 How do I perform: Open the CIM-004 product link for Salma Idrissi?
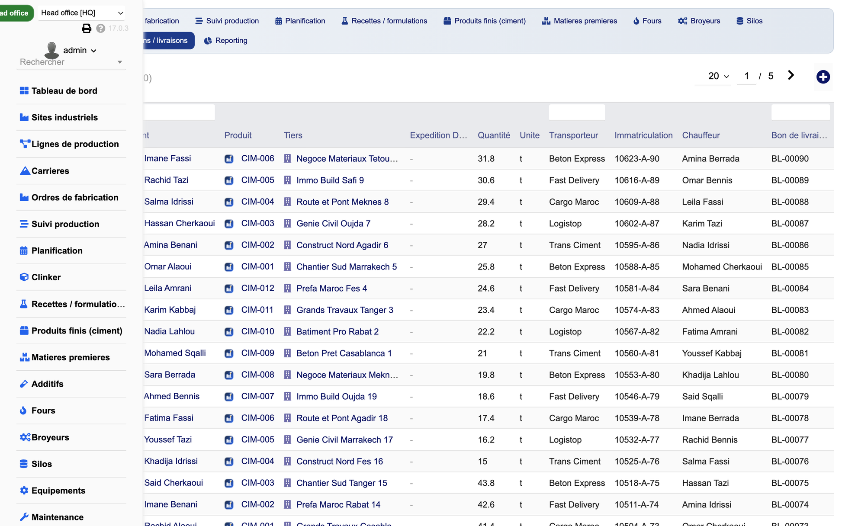258,202
